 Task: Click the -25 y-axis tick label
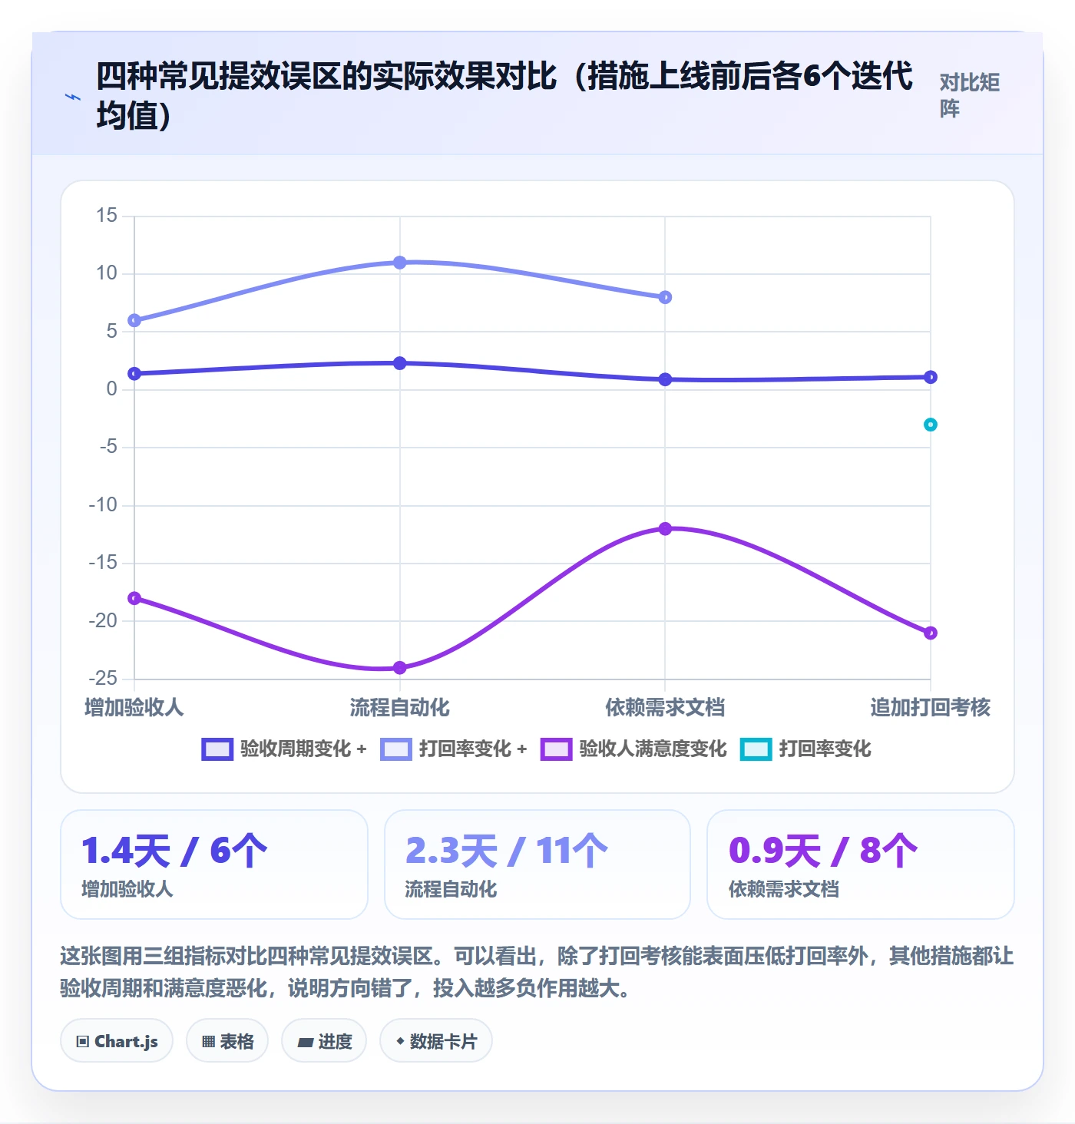pyautogui.click(x=103, y=679)
